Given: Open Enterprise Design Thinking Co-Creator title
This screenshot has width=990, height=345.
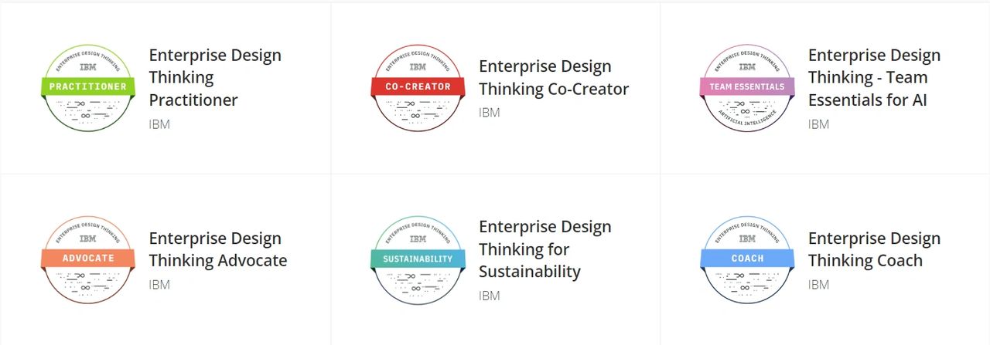Looking at the screenshot, I should click(554, 77).
